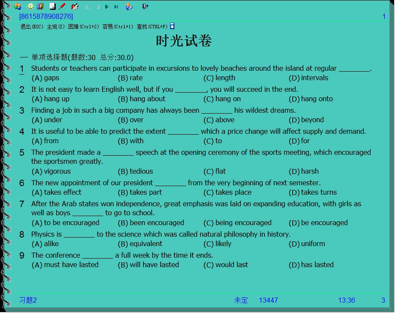
Task: Click the user key icon
Action: [x=129, y=6]
